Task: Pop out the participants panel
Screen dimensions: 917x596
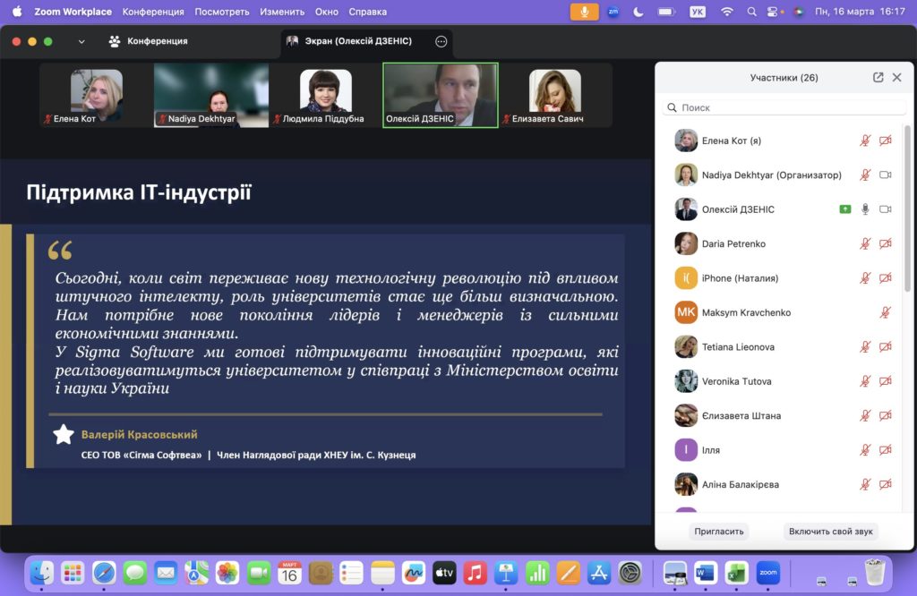Action: tap(878, 78)
